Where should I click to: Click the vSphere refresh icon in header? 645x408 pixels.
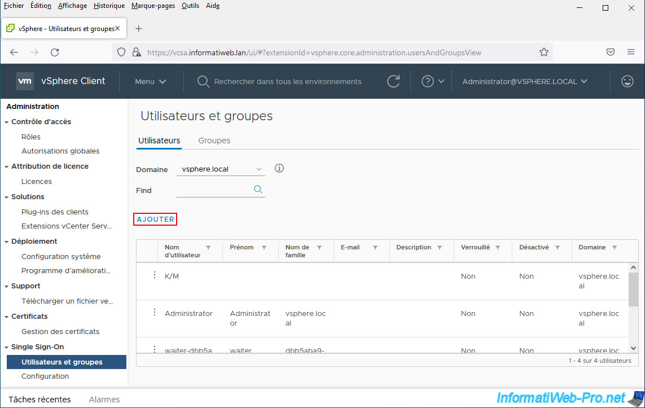click(x=393, y=81)
